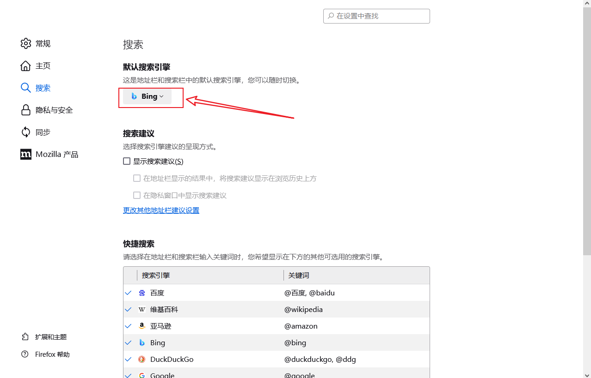
Task: Click the Bing icon in engine table
Action: (142, 342)
